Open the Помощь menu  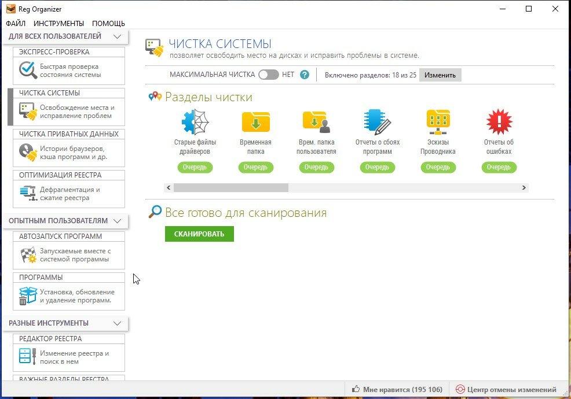pos(108,23)
